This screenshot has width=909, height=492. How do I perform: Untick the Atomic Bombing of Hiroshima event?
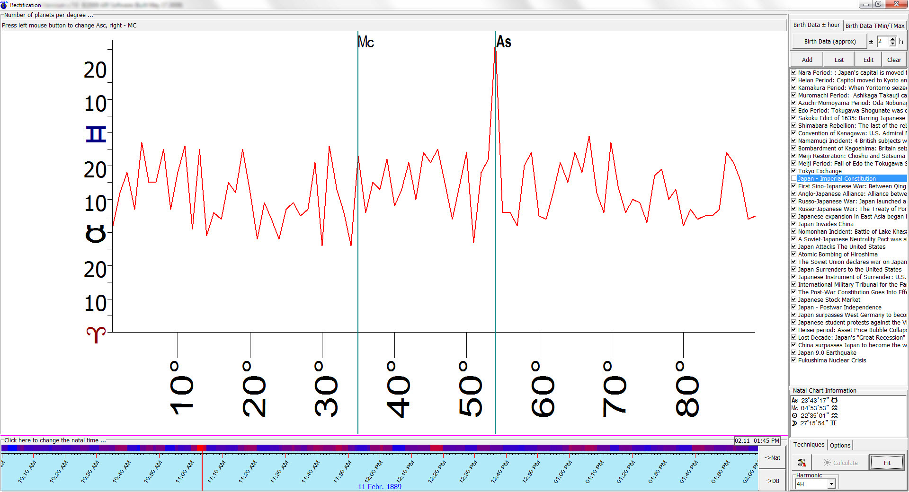pos(794,254)
